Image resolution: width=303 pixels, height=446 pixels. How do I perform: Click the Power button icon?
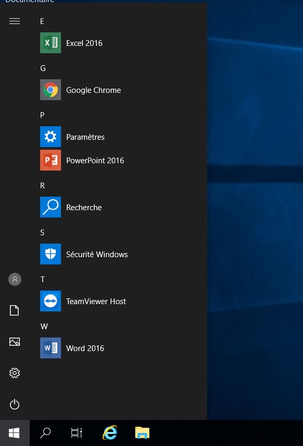pyautogui.click(x=15, y=404)
